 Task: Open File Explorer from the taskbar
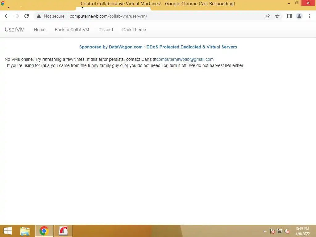click(x=25, y=231)
